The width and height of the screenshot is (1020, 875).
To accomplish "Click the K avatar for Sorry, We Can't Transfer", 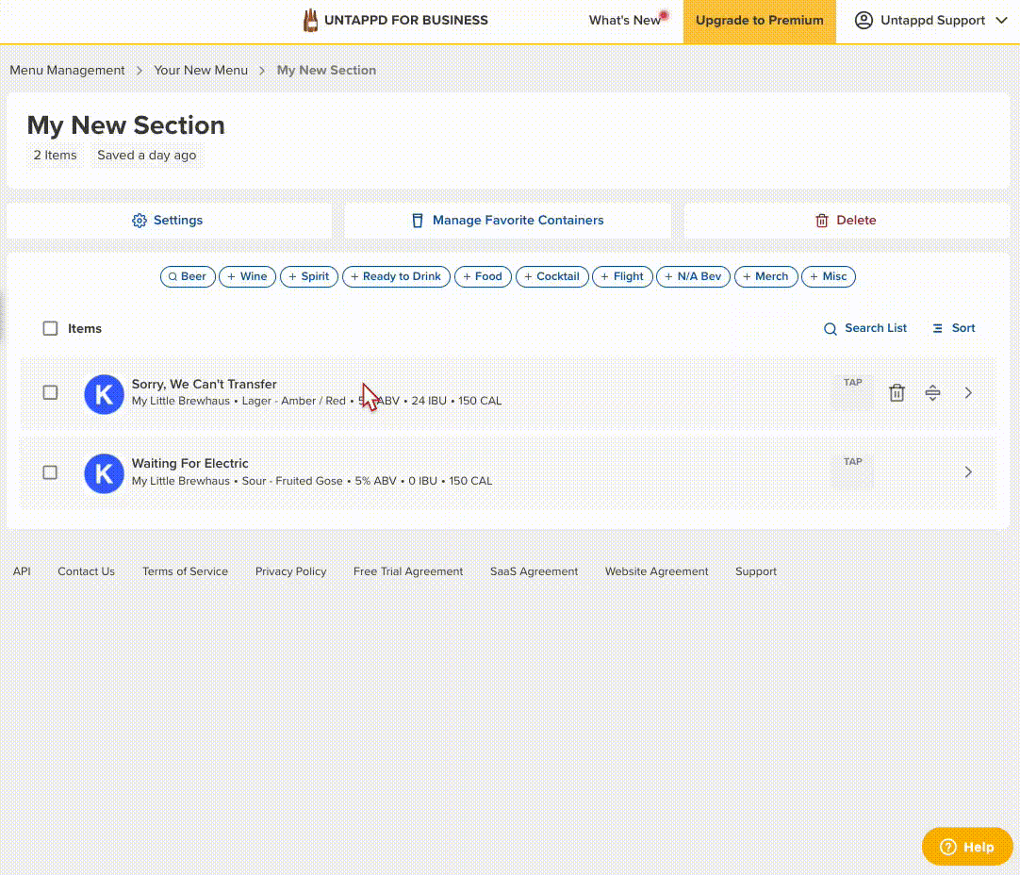I will tap(104, 394).
